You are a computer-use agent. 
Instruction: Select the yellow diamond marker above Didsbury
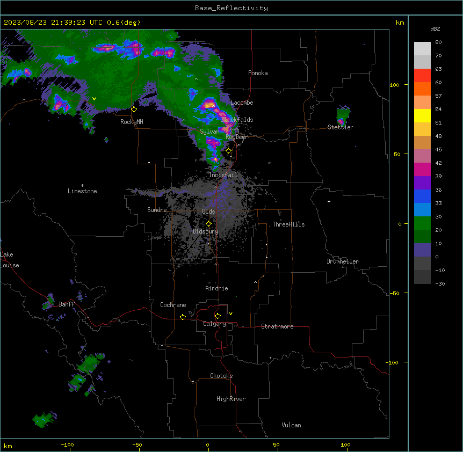208,224
